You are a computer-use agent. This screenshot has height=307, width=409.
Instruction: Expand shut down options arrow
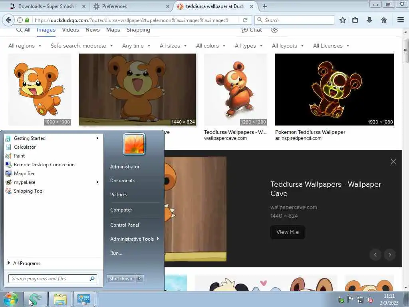(139, 279)
